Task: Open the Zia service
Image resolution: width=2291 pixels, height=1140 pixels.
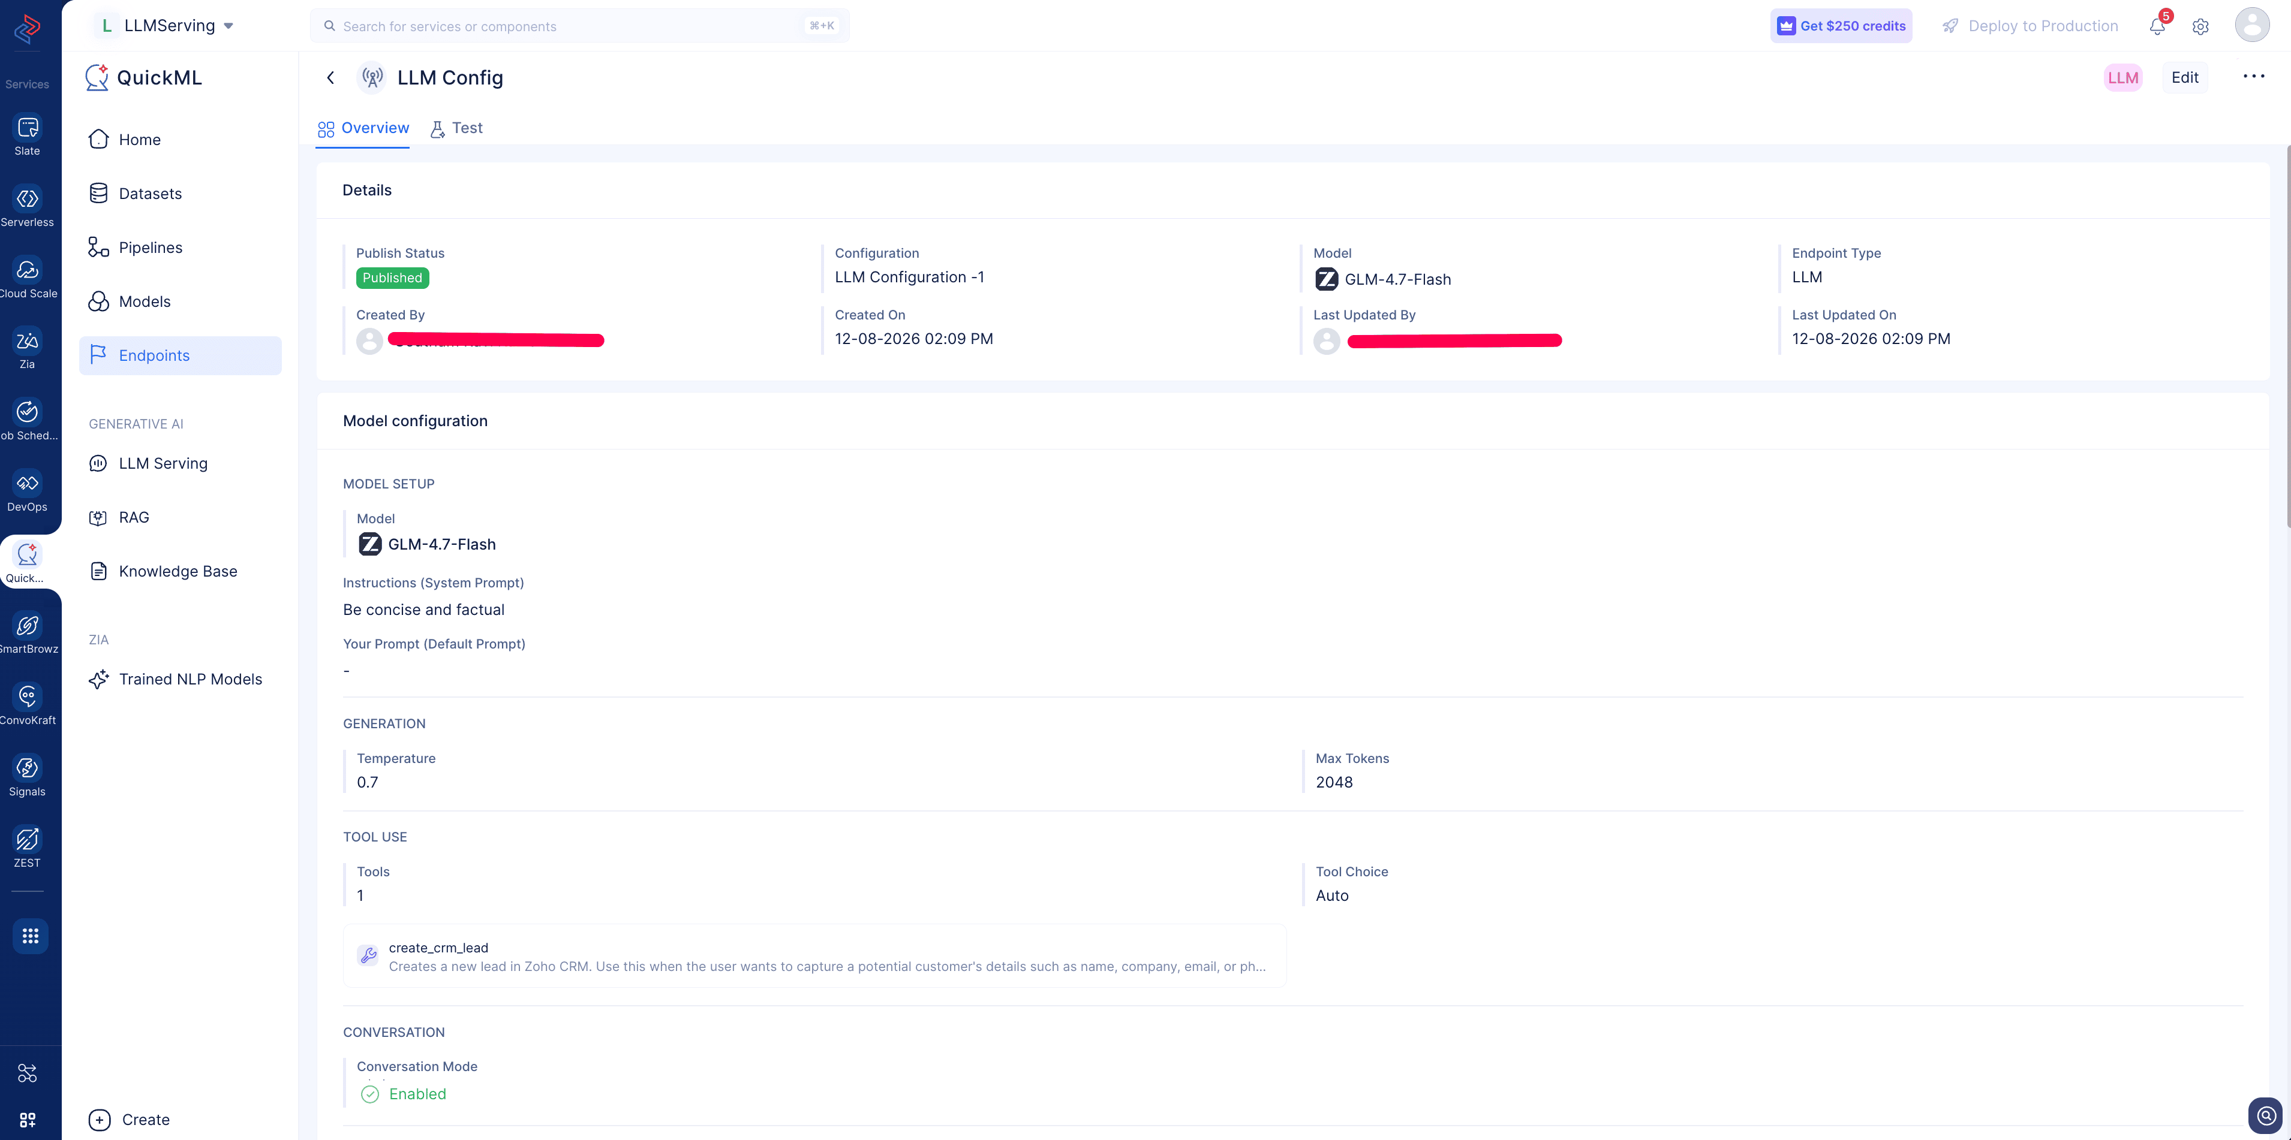Action: 28,349
